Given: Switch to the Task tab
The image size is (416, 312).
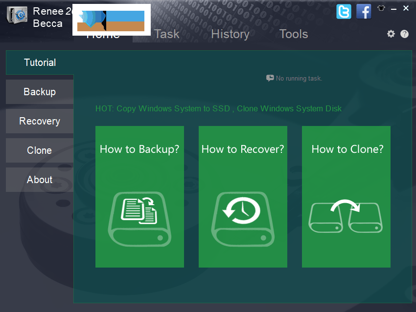Looking at the screenshot, I should click(166, 34).
